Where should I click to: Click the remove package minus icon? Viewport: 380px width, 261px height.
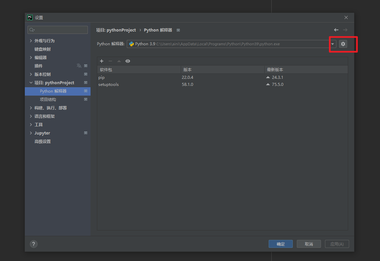tap(110, 61)
